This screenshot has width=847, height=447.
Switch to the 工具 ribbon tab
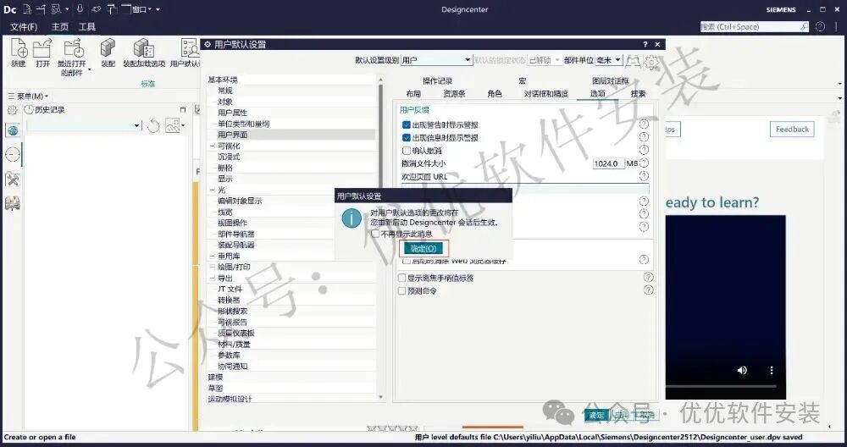[x=86, y=26]
